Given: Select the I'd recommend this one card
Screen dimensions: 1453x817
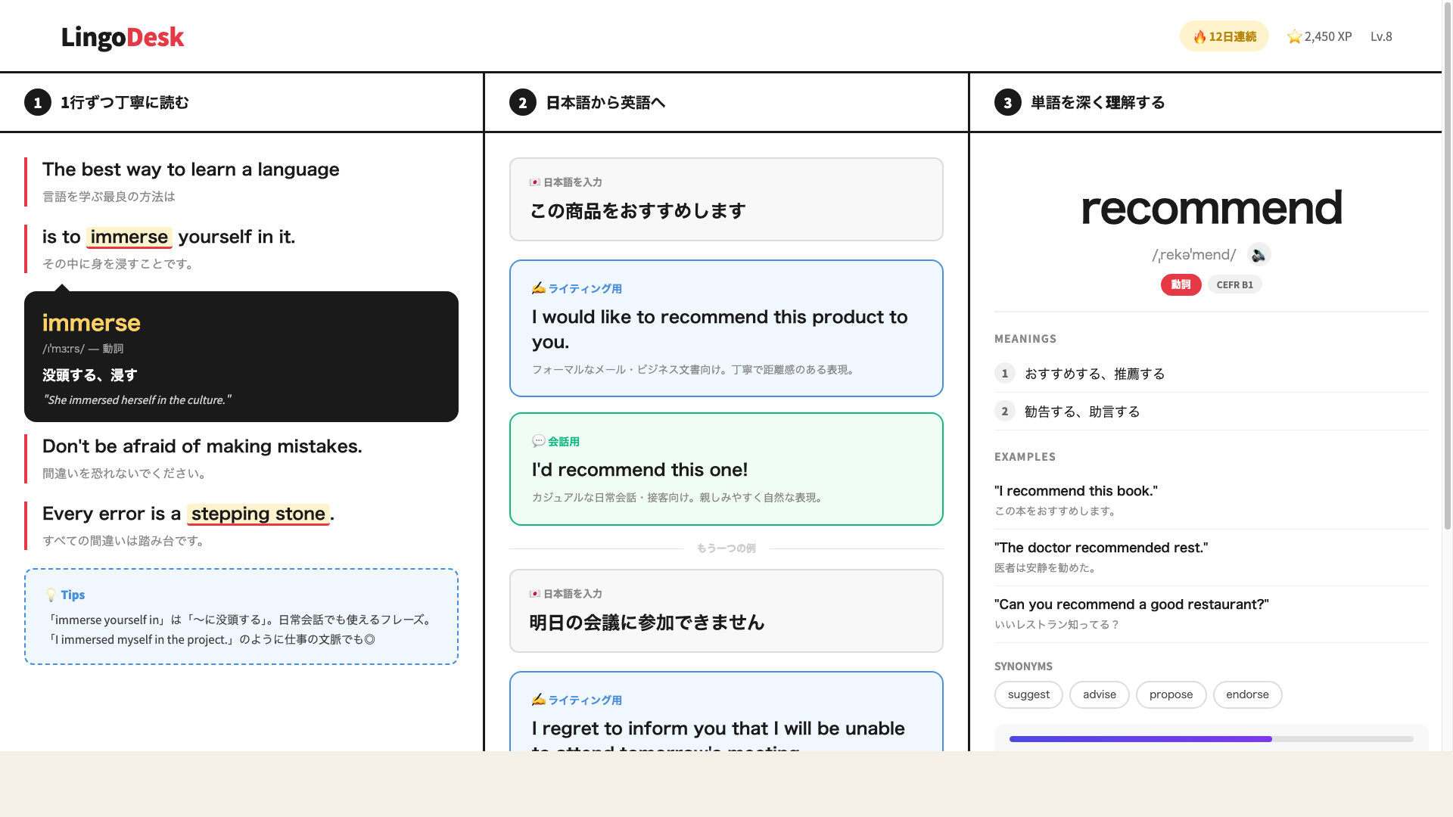Looking at the screenshot, I should 726,469.
